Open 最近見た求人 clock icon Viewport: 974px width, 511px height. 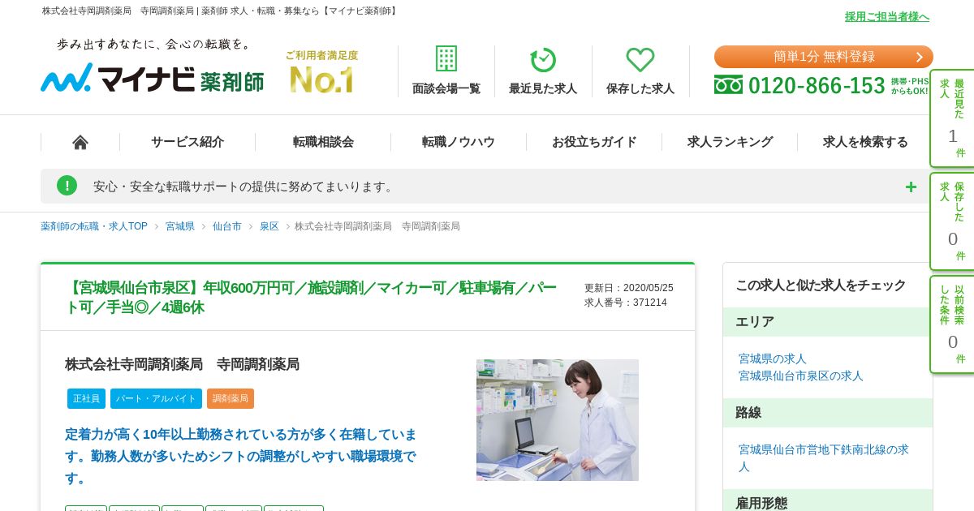(543, 59)
